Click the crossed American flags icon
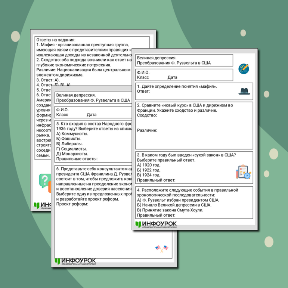 click(x=162, y=248)
